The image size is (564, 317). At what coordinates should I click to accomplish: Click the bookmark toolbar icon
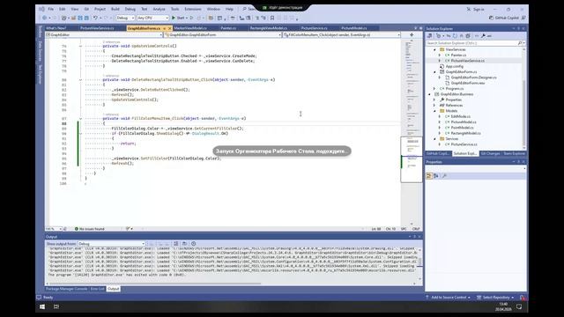tap(272, 18)
